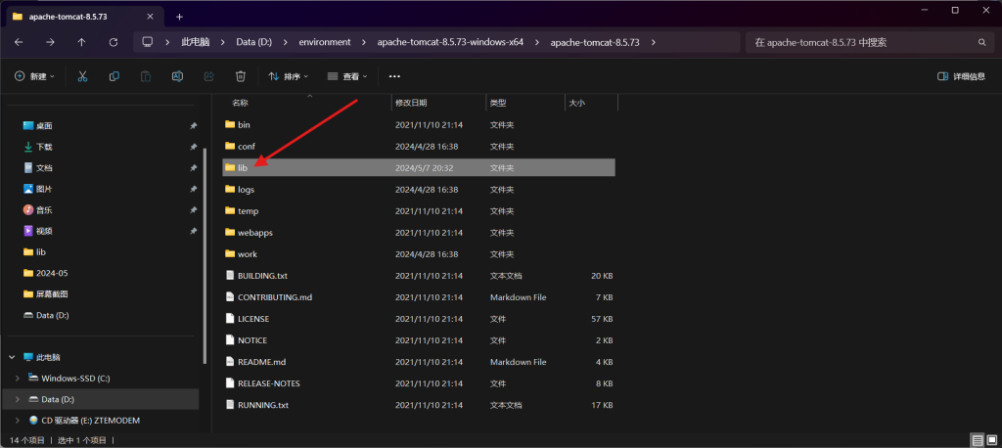Click the sidebar vertical scrollbar
The image size is (1002, 448).
205,255
